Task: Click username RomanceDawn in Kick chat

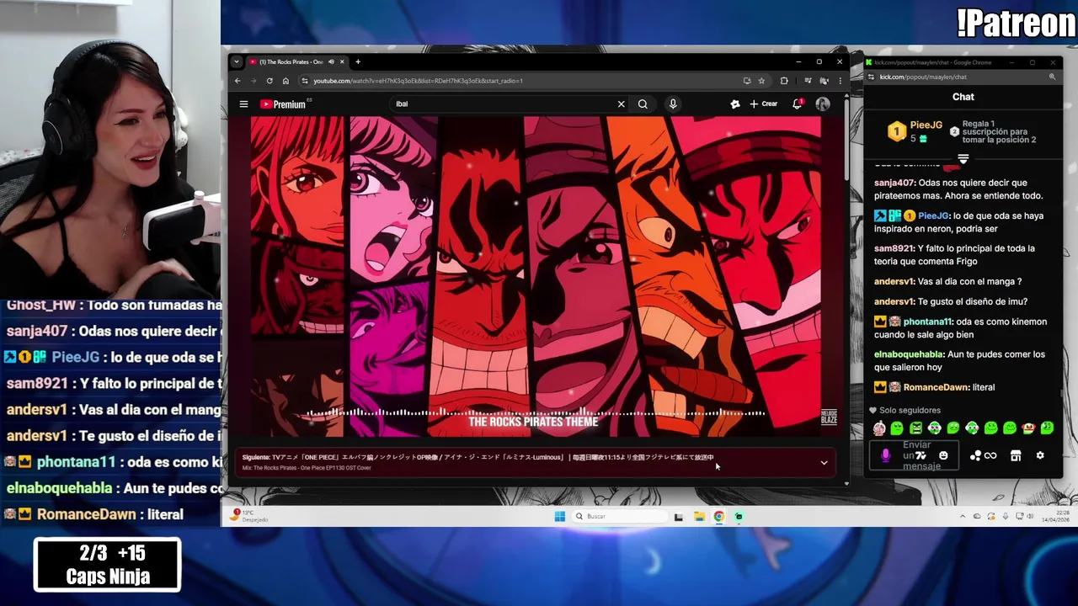Action: point(936,387)
